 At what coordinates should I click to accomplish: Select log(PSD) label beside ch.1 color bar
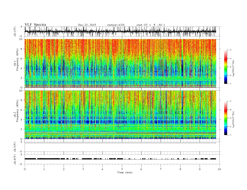pos(233,68)
